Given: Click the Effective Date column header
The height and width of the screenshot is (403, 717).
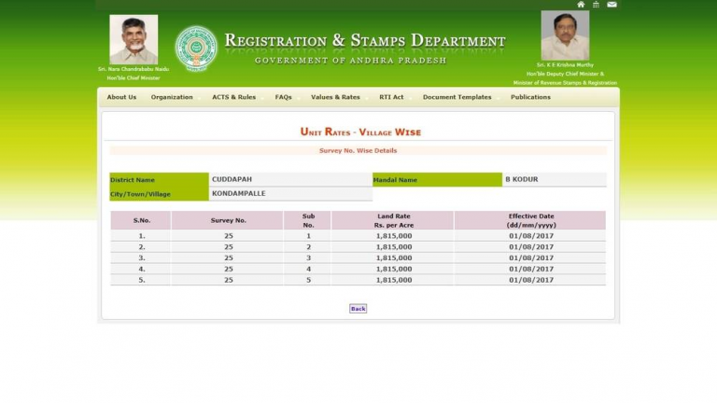Looking at the screenshot, I should point(530,220).
